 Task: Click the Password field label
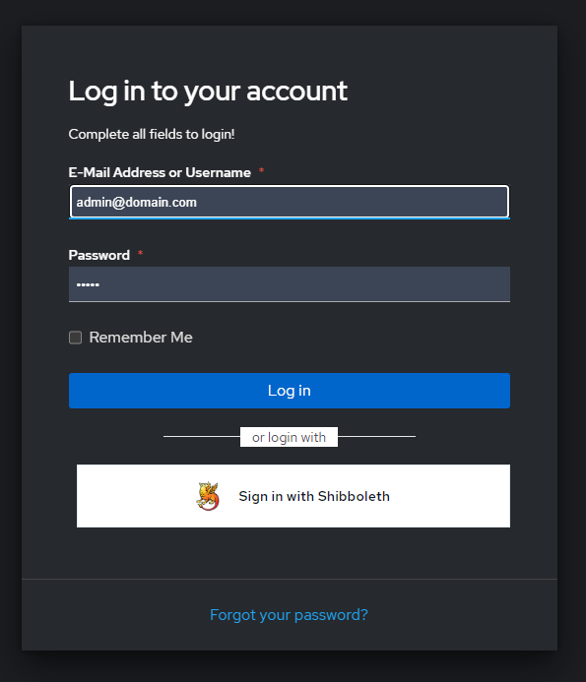(99, 255)
